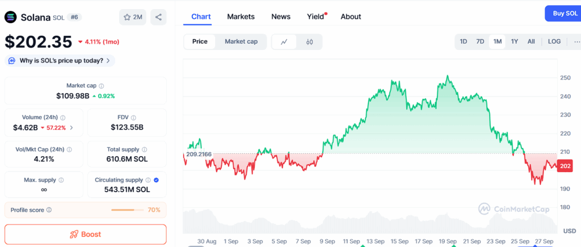
Task: Toggle chart to Price view
Action: (x=200, y=41)
